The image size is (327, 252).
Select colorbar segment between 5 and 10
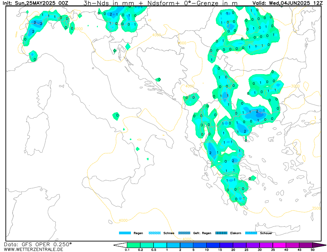pos(200,245)
